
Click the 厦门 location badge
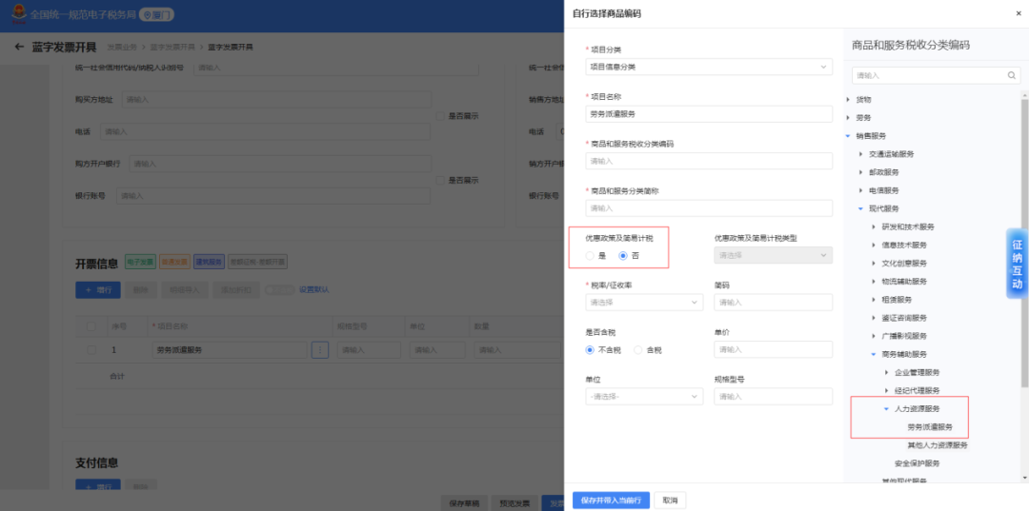coord(156,14)
